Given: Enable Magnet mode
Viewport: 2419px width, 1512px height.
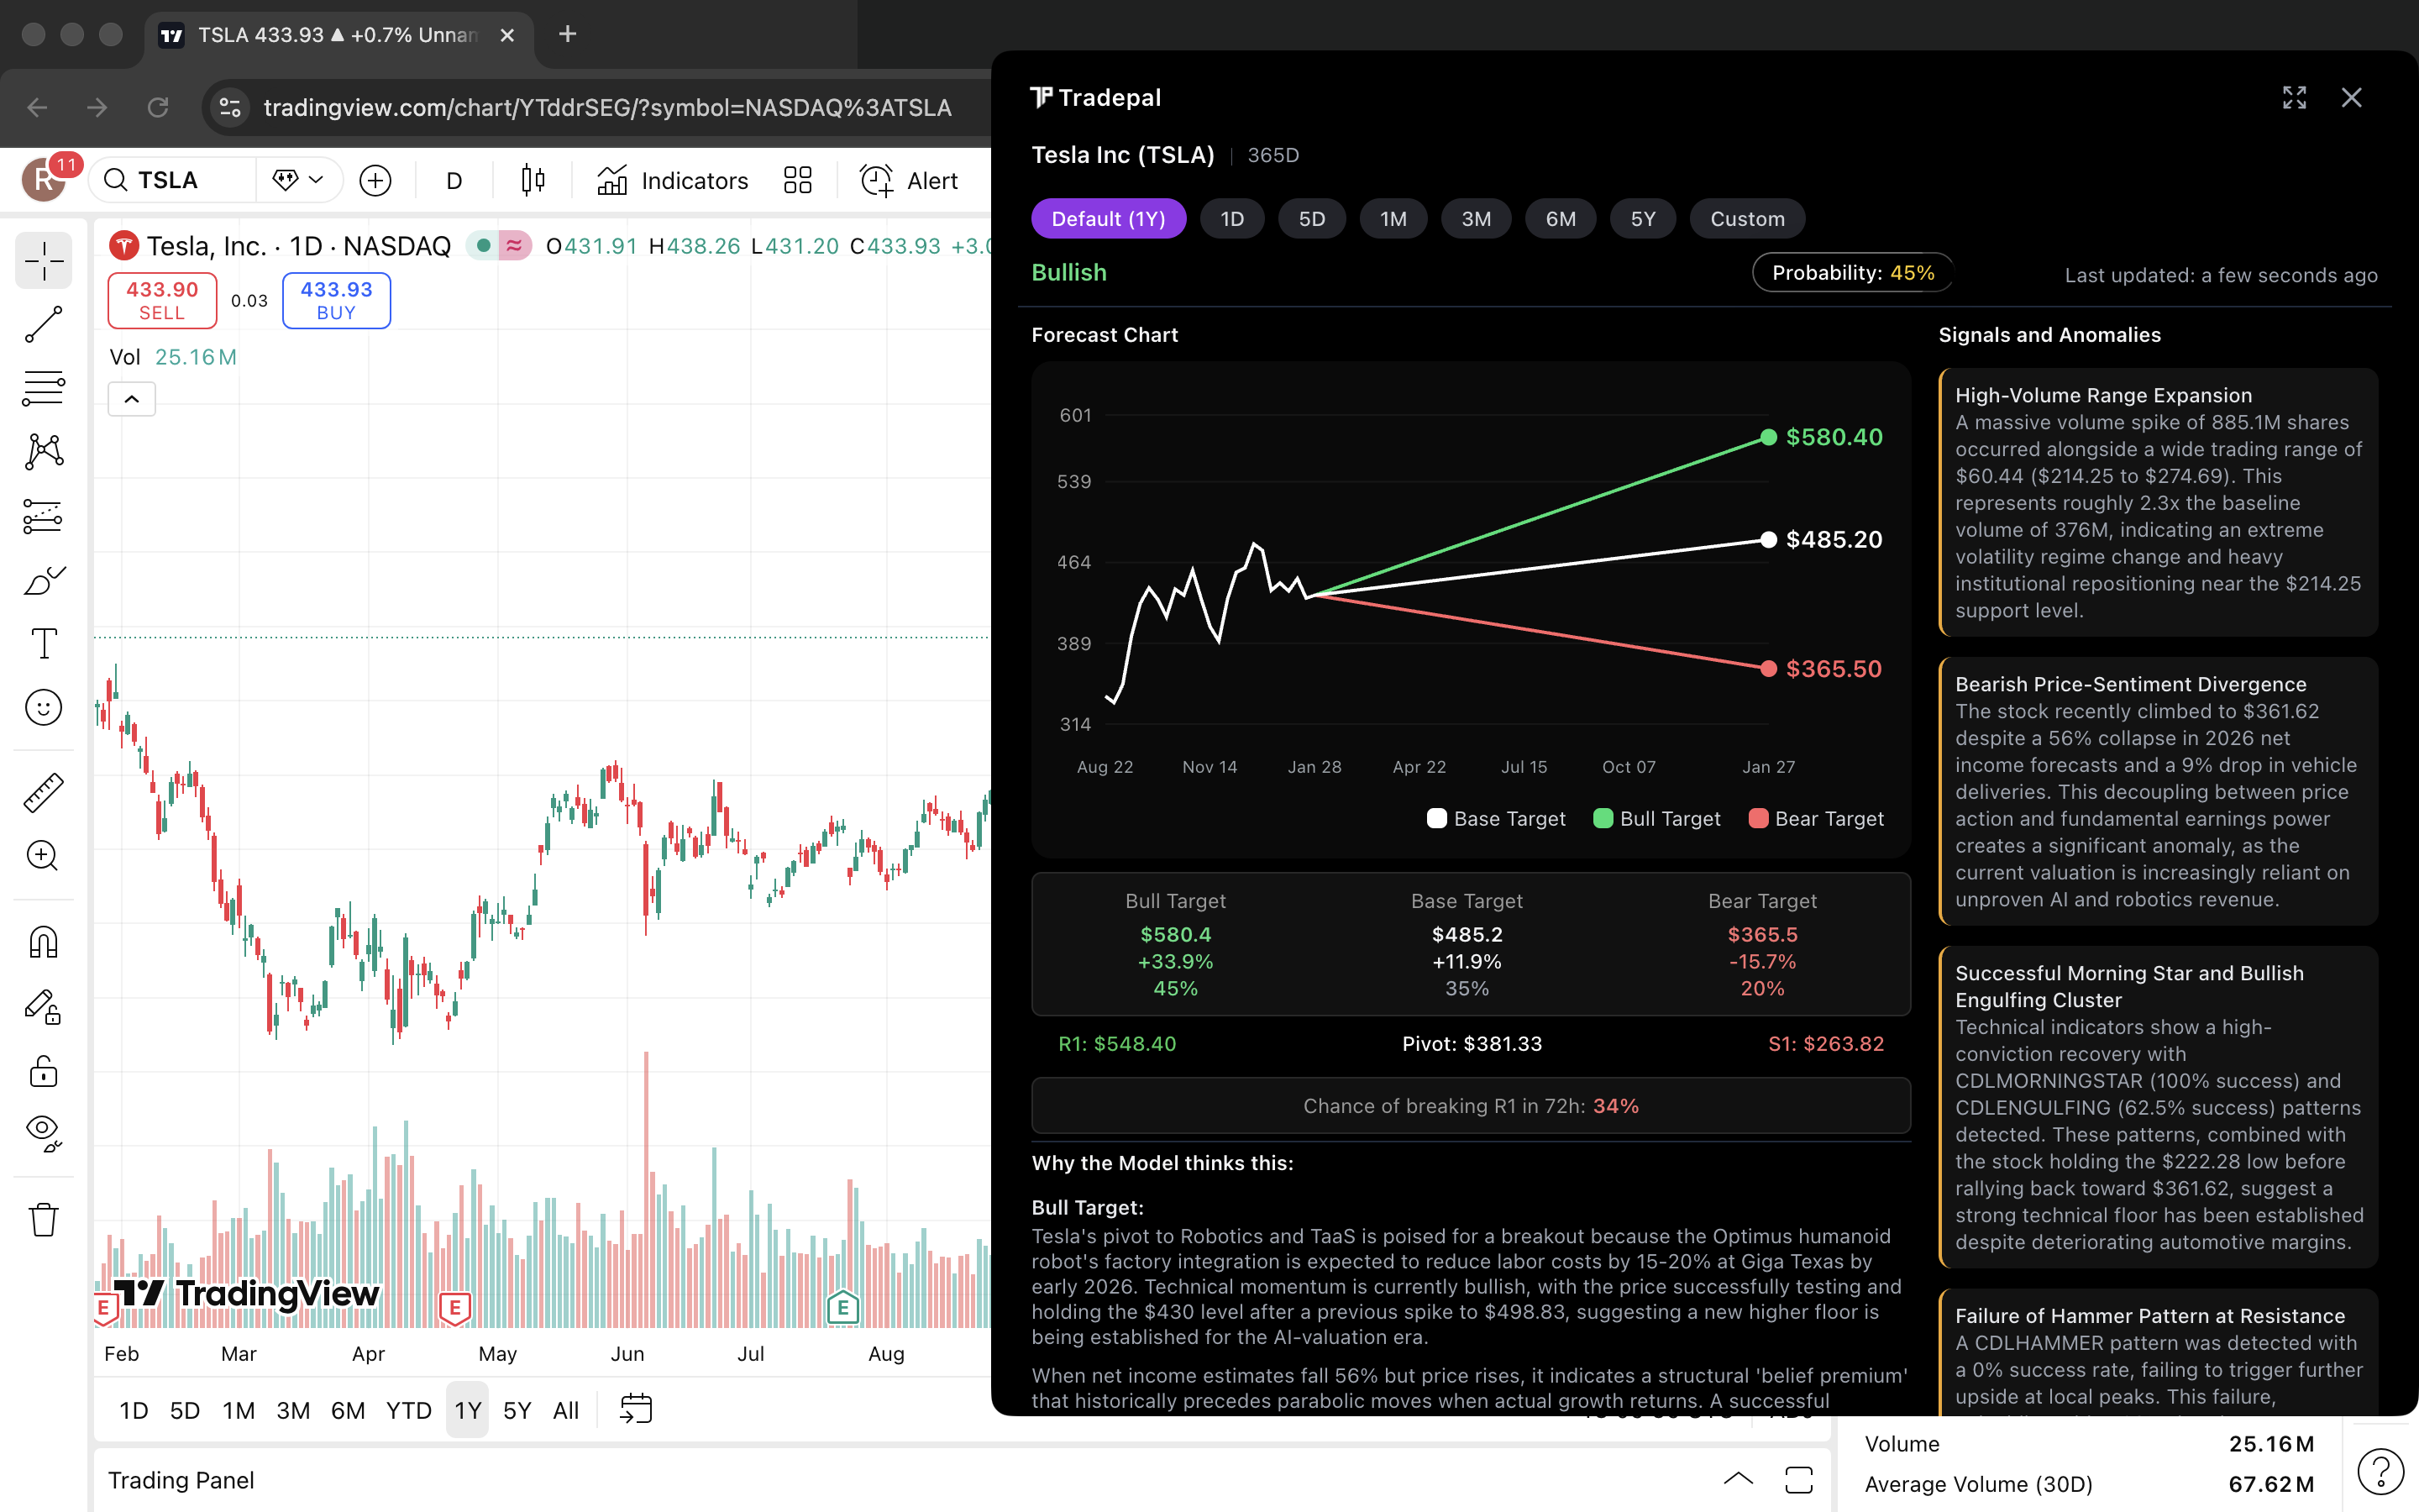Looking at the screenshot, I should [43, 941].
